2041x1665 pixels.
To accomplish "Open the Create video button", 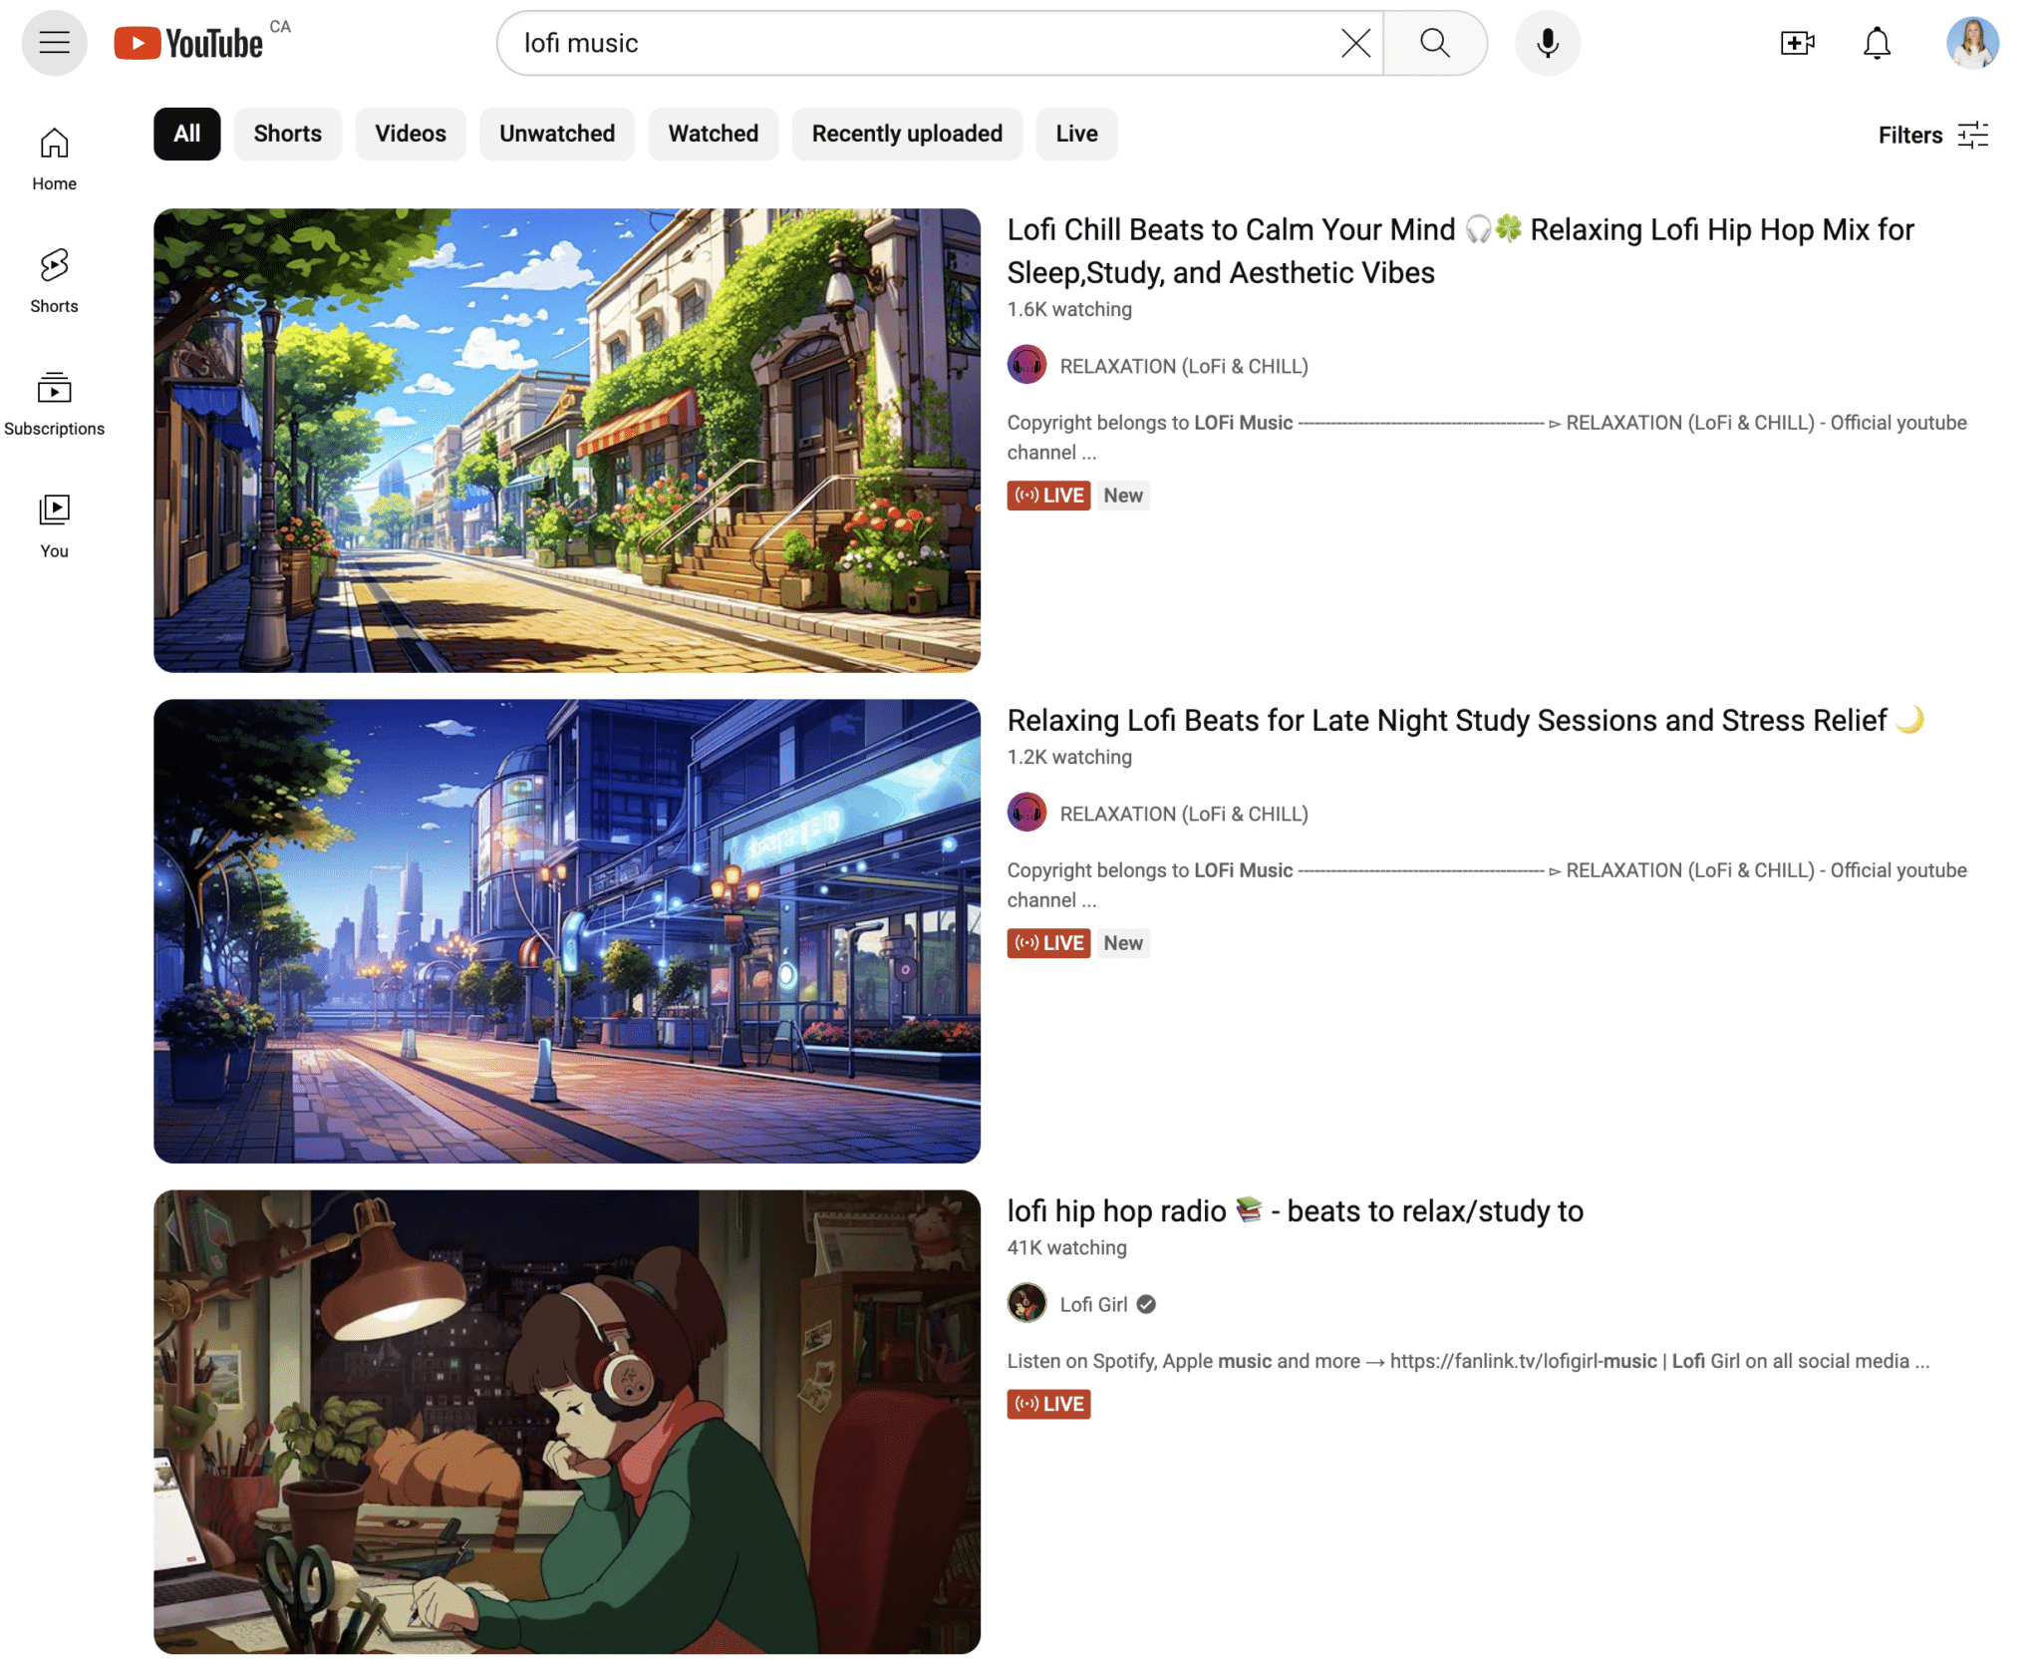I will (1796, 43).
